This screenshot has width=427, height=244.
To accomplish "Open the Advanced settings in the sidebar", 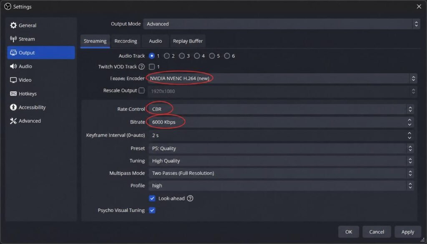I will (x=41, y=121).
